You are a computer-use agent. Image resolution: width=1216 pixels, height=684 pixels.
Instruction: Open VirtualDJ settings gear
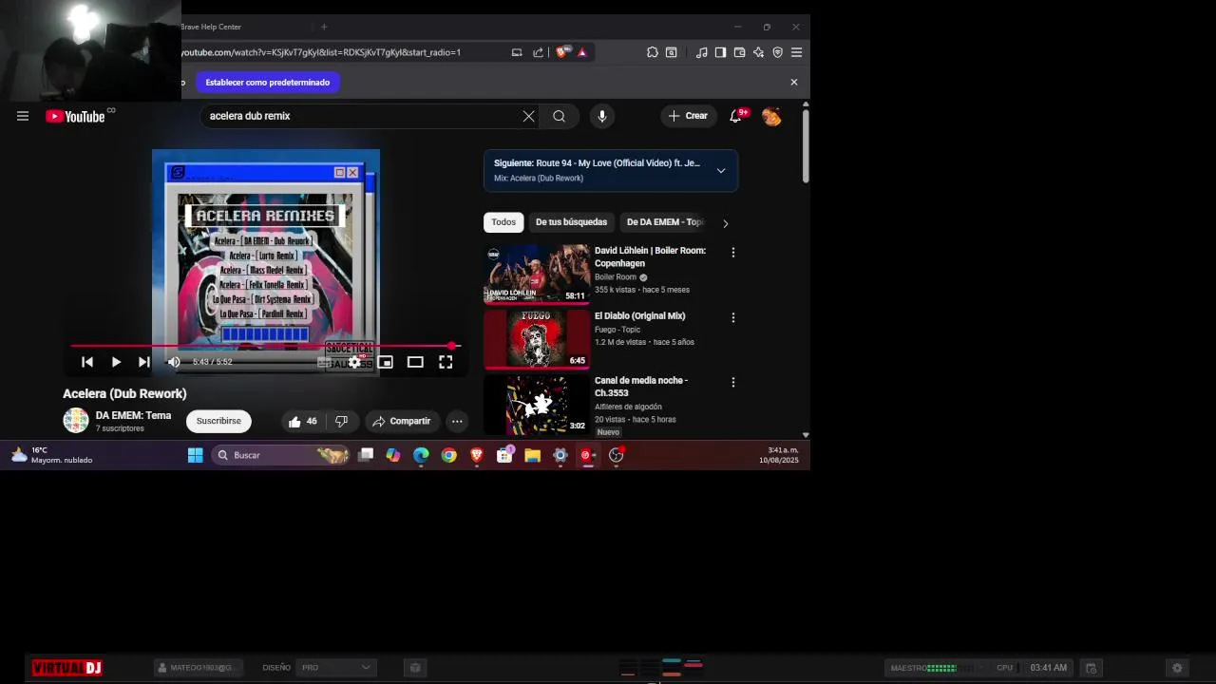(x=1177, y=668)
